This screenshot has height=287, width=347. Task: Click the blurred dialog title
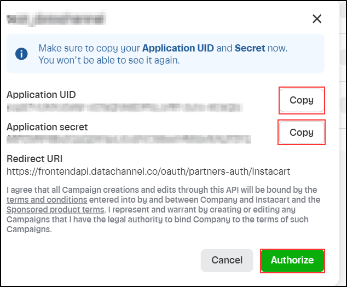click(56, 19)
